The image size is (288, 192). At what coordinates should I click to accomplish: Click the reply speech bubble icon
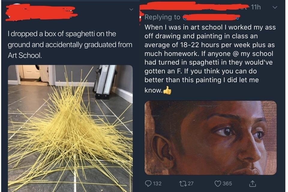[148, 184]
